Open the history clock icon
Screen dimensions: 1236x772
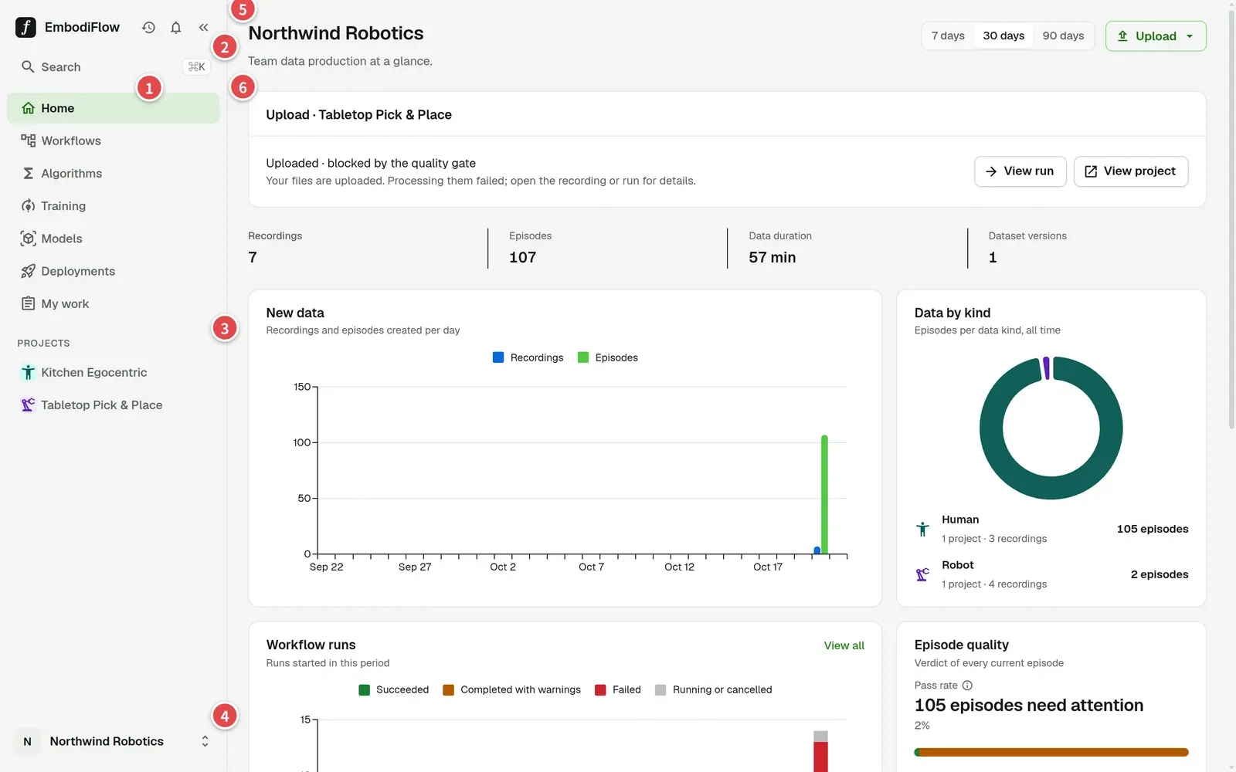[x=148, y=28]
